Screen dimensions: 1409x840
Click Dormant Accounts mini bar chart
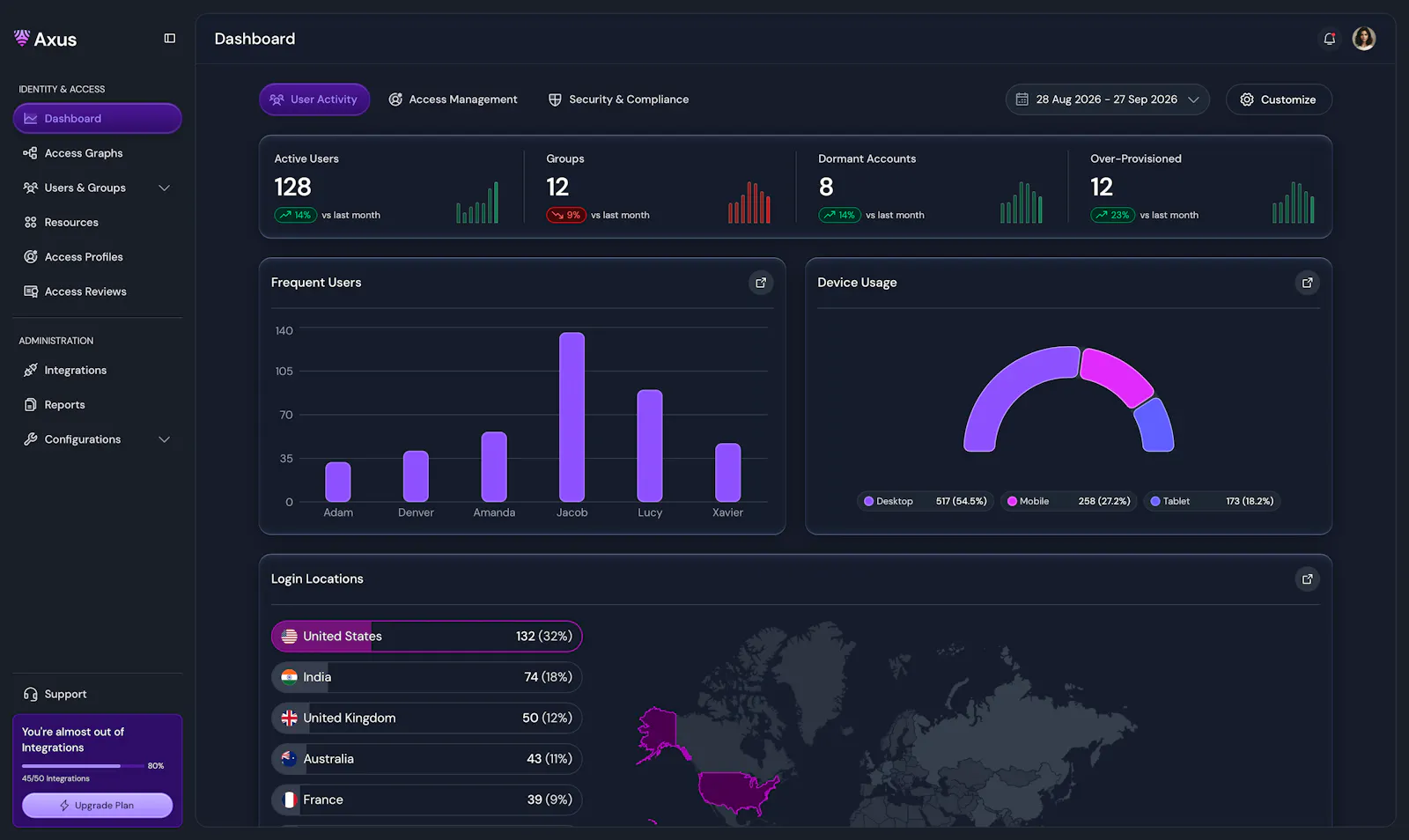click(1022, 202)
